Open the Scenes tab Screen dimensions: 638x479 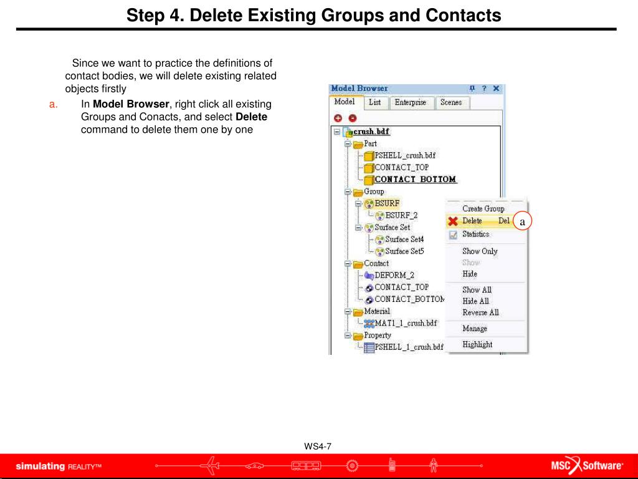pos(451,102)
